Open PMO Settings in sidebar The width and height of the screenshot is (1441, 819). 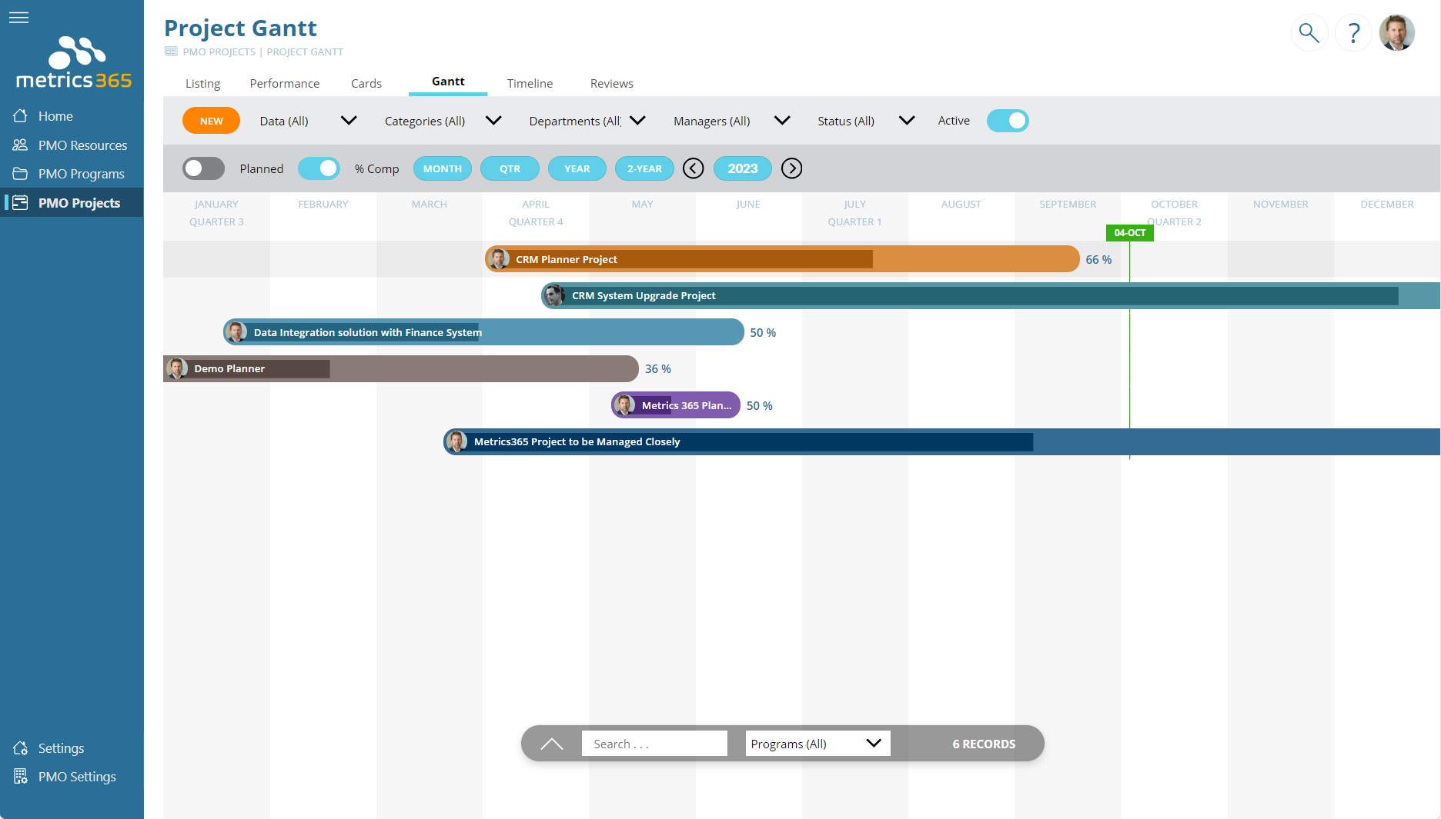tap(72, 777)
